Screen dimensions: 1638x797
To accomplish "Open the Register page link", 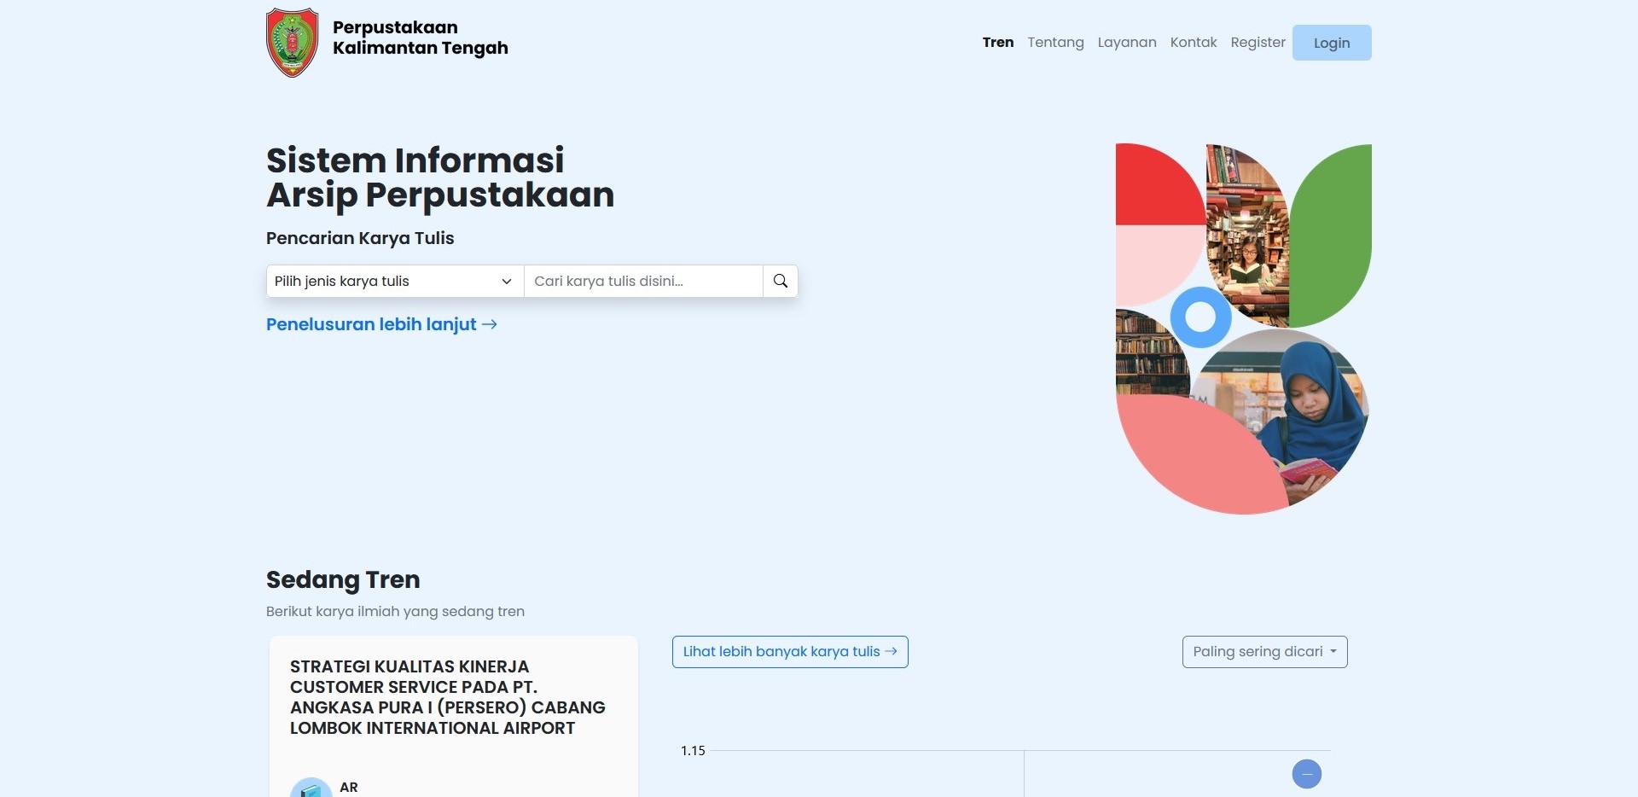I will (x=1258, y=43).
